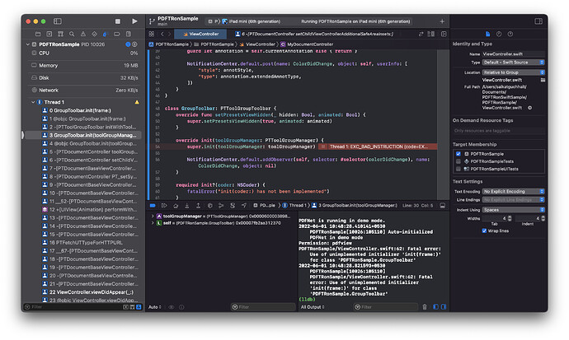The height and width of the screenshot is (340, 569).
Task: Open Environment Overrides in debug bar
Action: (x=233, y=205)
